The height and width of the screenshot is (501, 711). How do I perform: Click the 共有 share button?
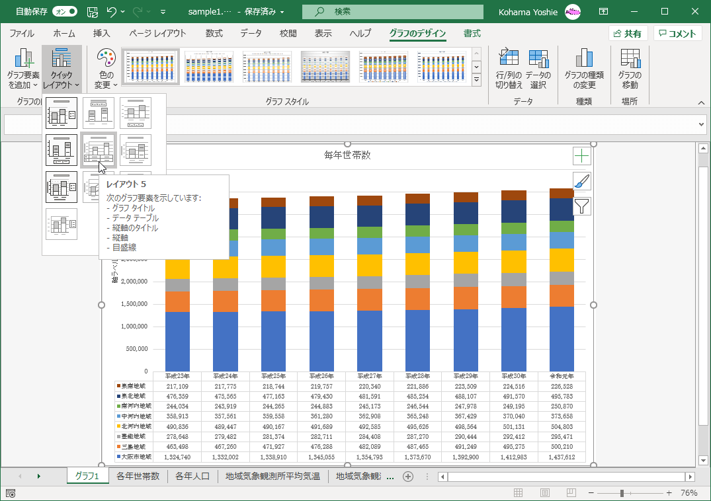click(628, 34)
